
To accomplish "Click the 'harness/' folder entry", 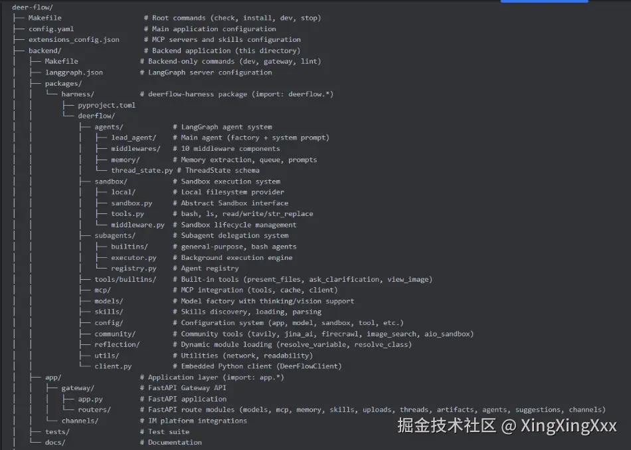I will tap(78, 94).
